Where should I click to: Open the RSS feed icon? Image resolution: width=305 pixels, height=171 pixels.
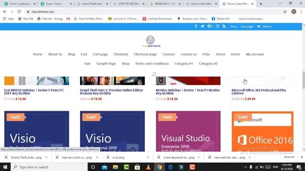(x=224, y=26)
